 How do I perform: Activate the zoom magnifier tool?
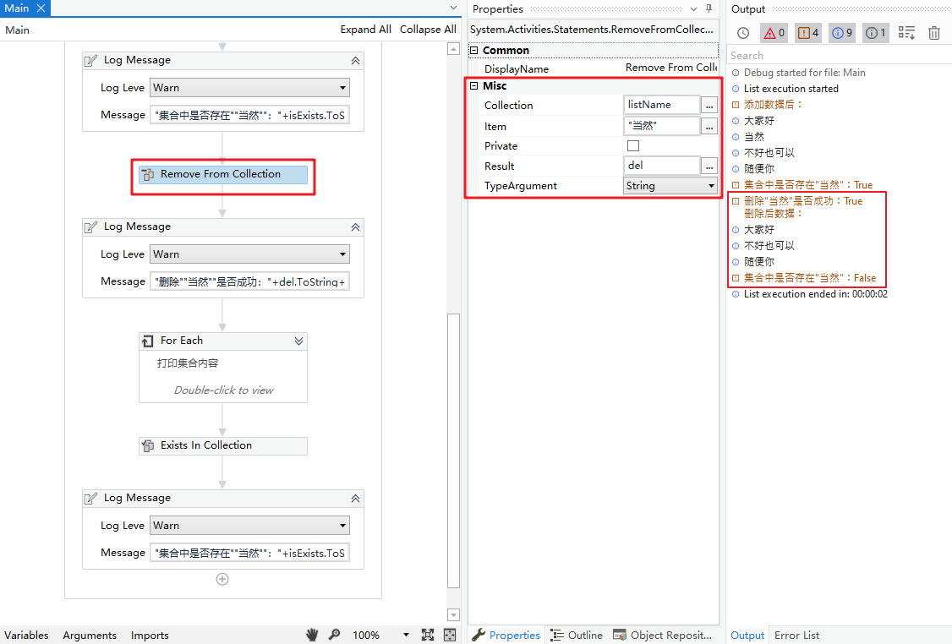[x=335, y=634]
